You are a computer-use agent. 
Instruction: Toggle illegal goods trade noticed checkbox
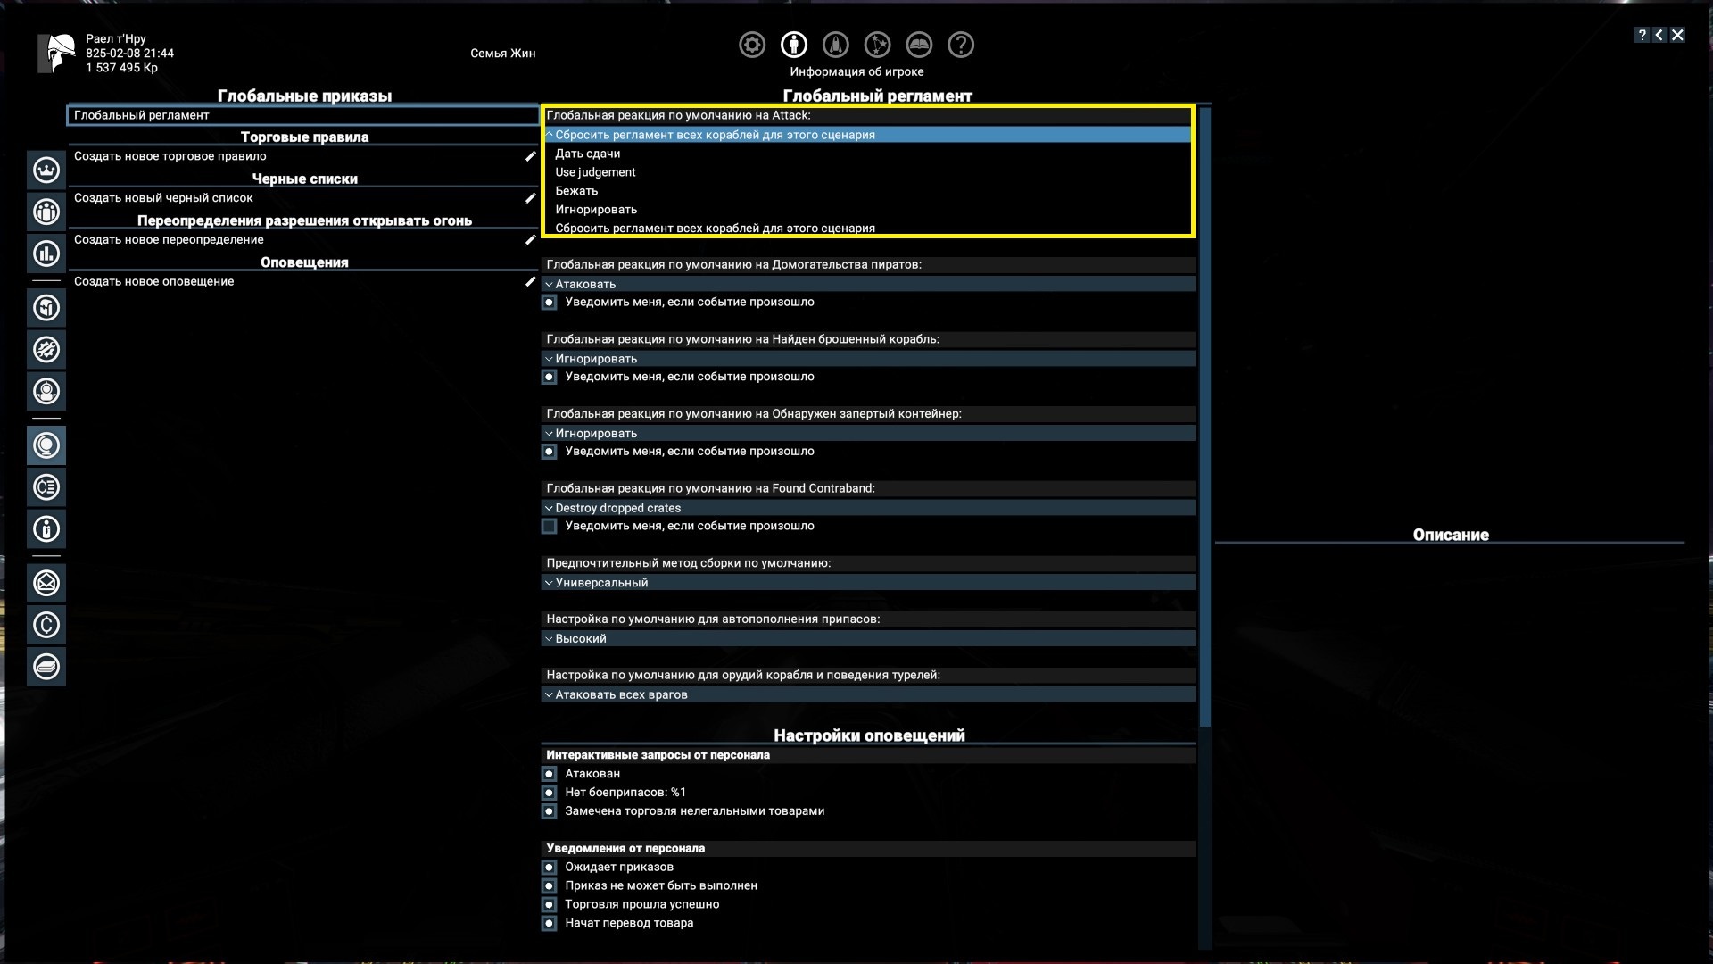tap(550, 811)
